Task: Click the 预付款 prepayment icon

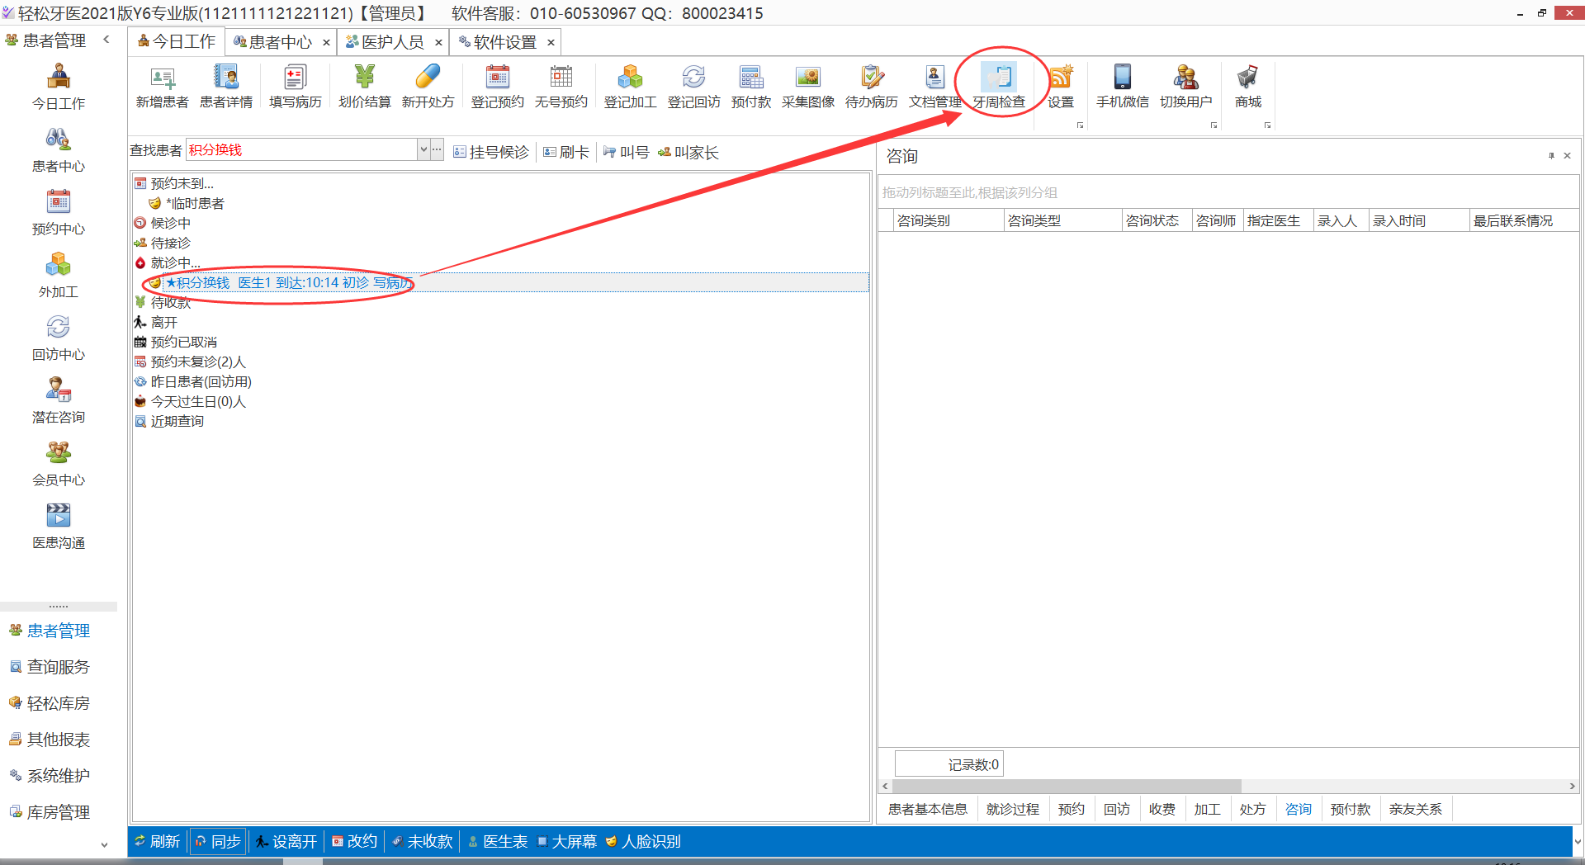Action: click(x=751, y=87)
